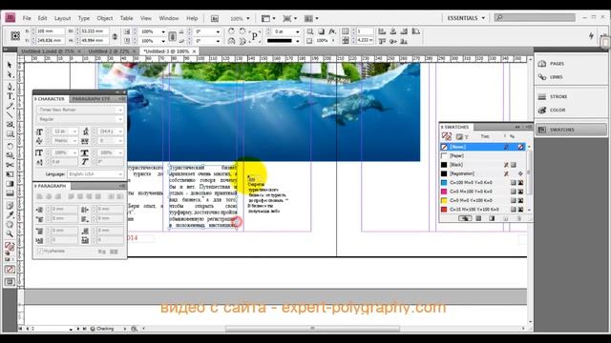Open the Object menu

[x=104, y=18]
